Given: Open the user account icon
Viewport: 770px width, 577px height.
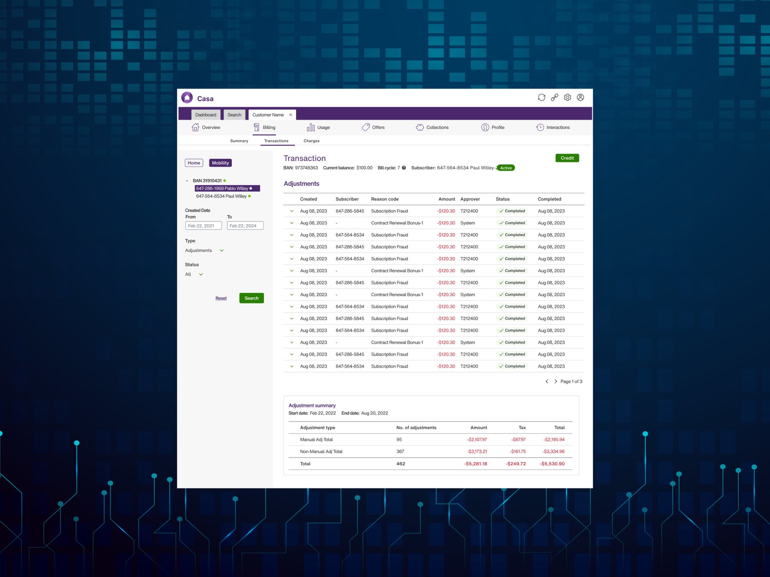Looking at the screenshot, I should click(580, 97).
